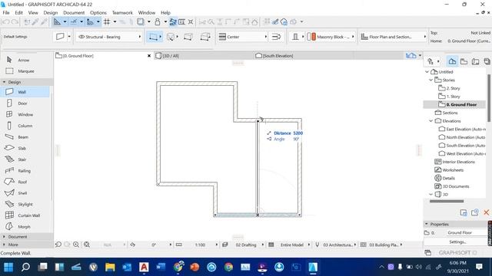Viewport: 492px width, 276px height.
Task: Select the Curtain Wall tool
Action: tap(25, 215)
